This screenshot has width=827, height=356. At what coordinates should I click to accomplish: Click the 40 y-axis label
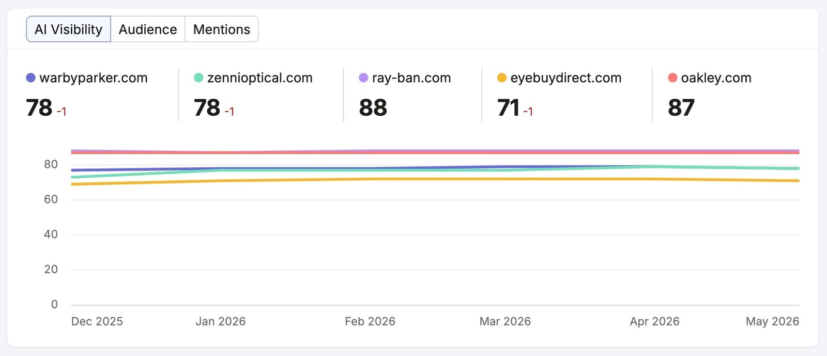(51, 235)
